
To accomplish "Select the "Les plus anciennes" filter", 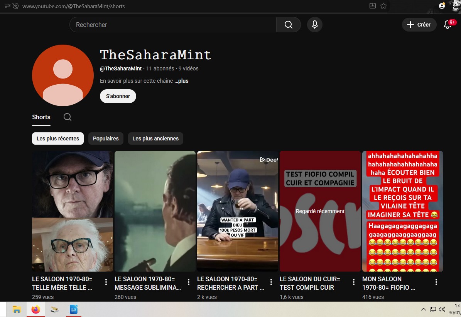I will 155,138.
